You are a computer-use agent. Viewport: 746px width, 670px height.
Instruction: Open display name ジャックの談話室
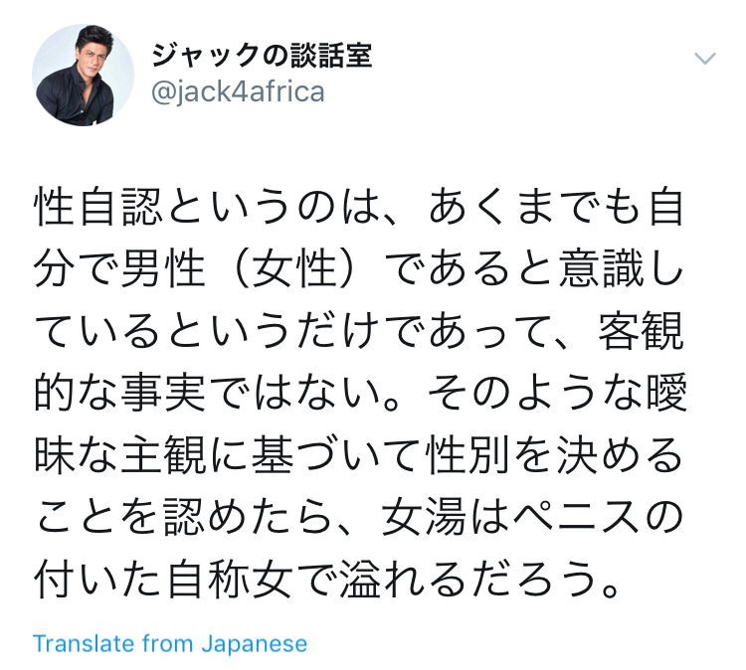click(262, 55)
